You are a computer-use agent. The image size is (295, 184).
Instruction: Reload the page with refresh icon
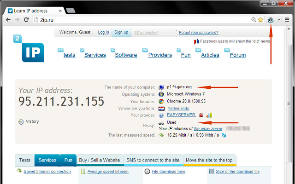tap(26, 19)
